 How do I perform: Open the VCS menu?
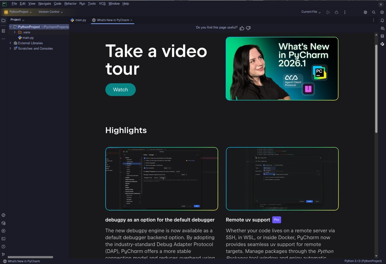[x=102, y=4]
